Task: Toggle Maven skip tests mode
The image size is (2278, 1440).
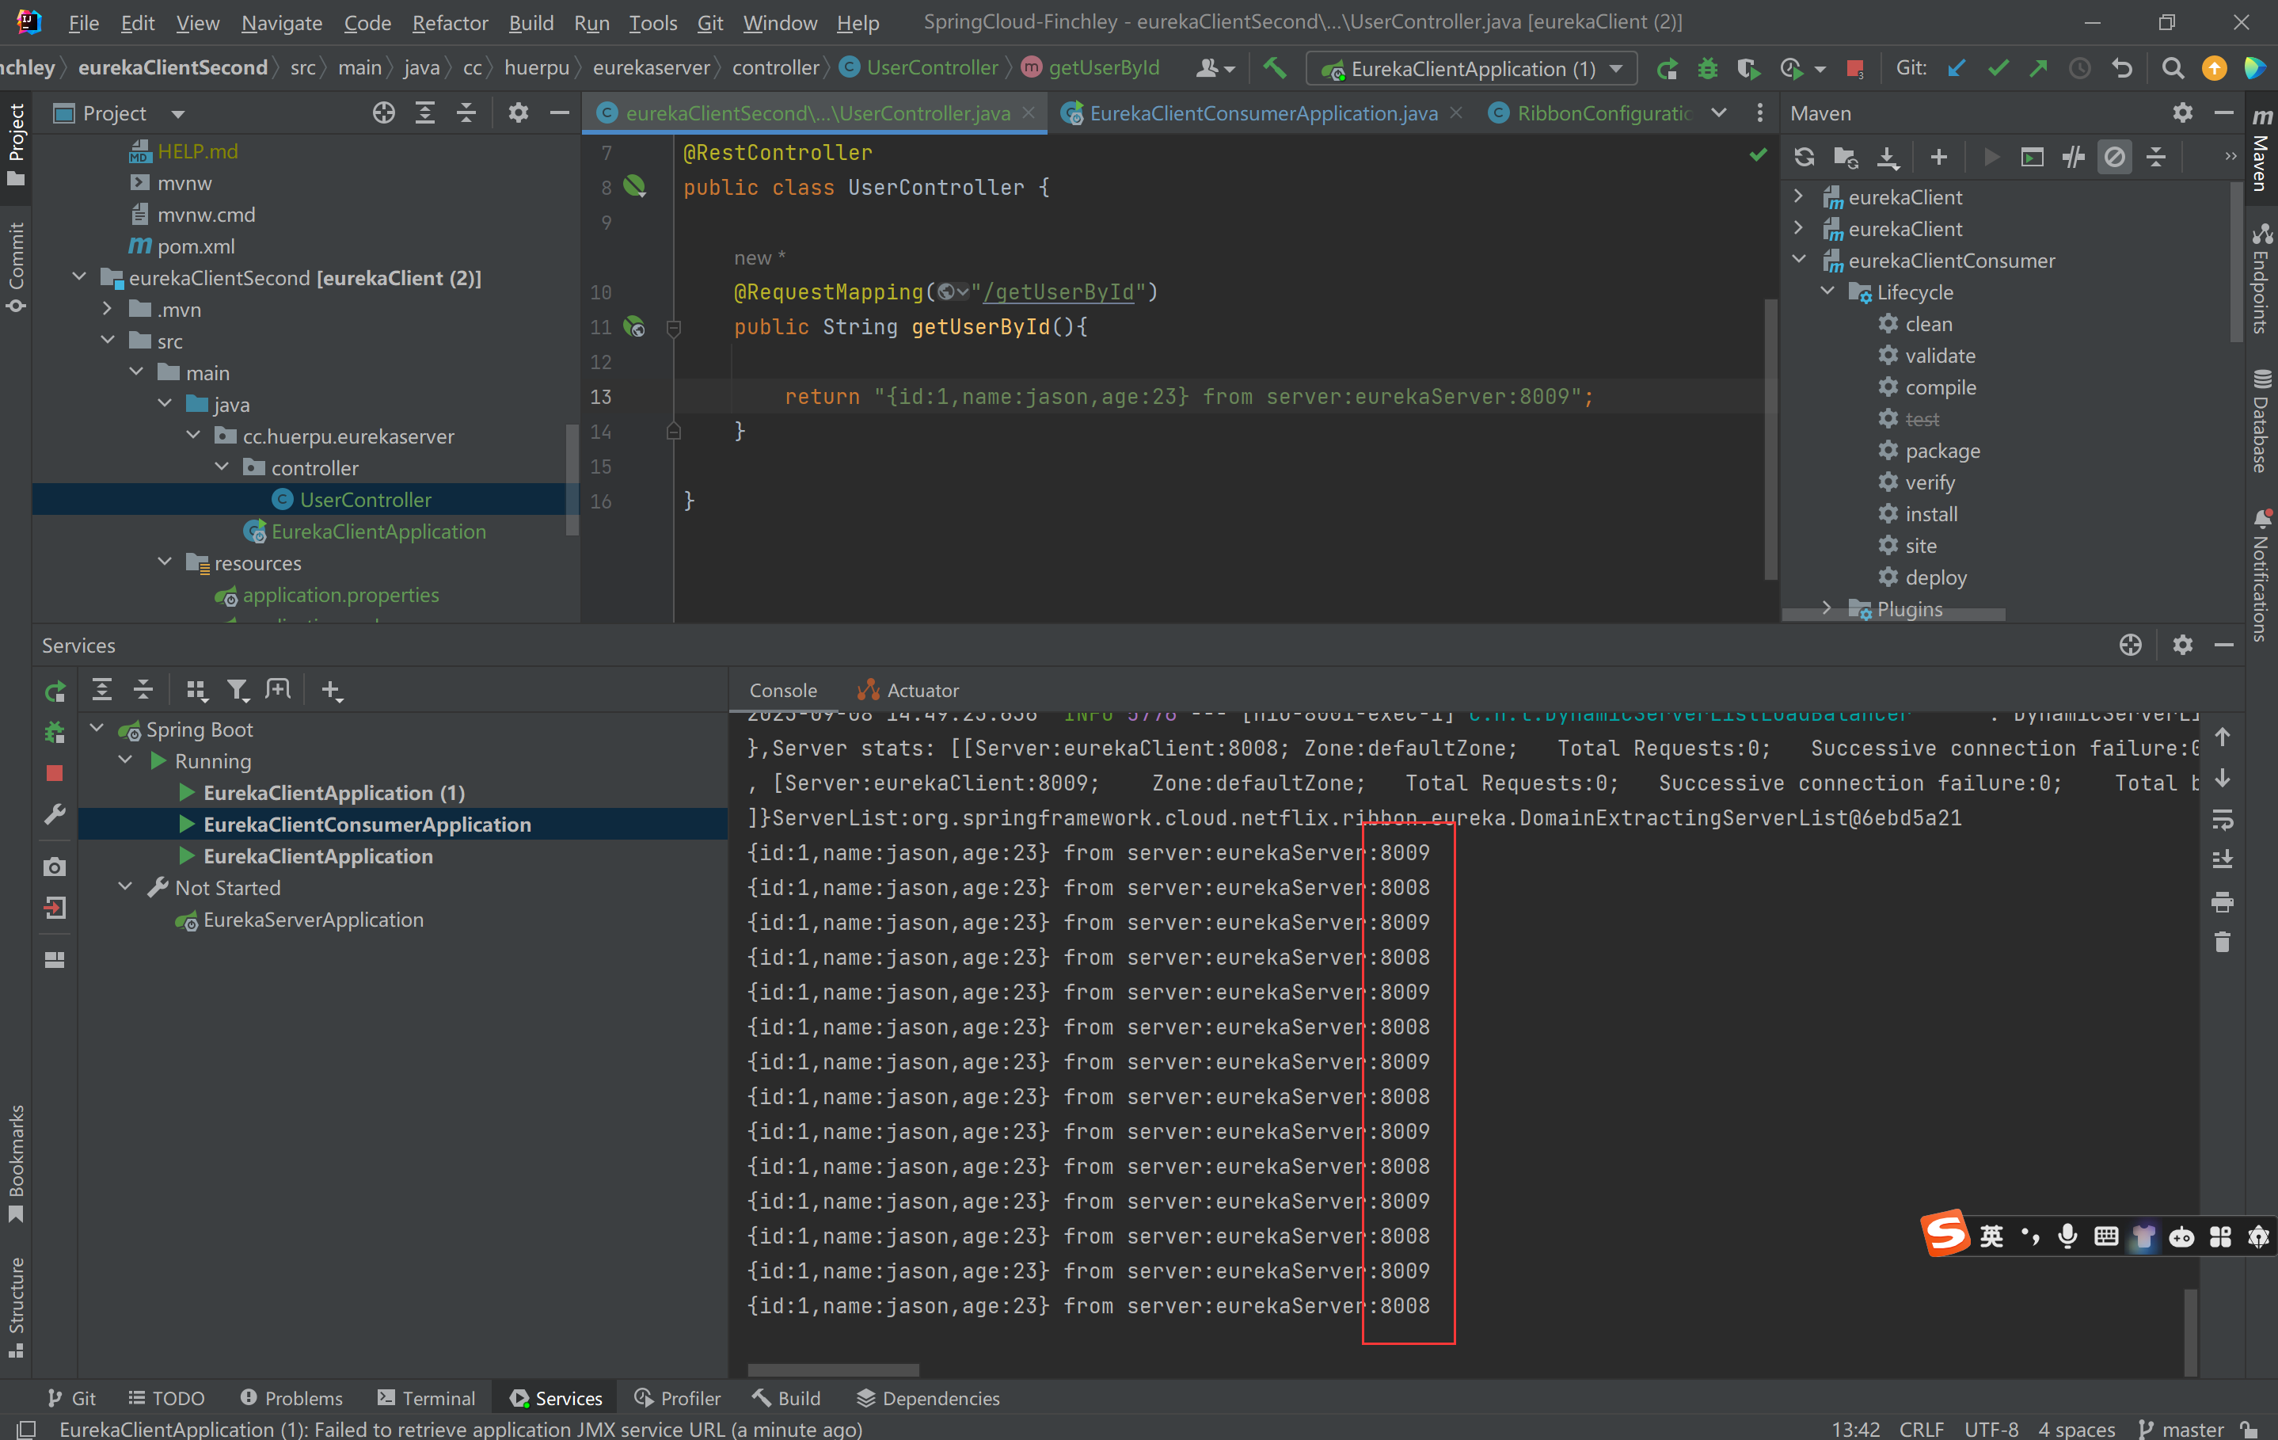Action: [x=2114, y=157]
